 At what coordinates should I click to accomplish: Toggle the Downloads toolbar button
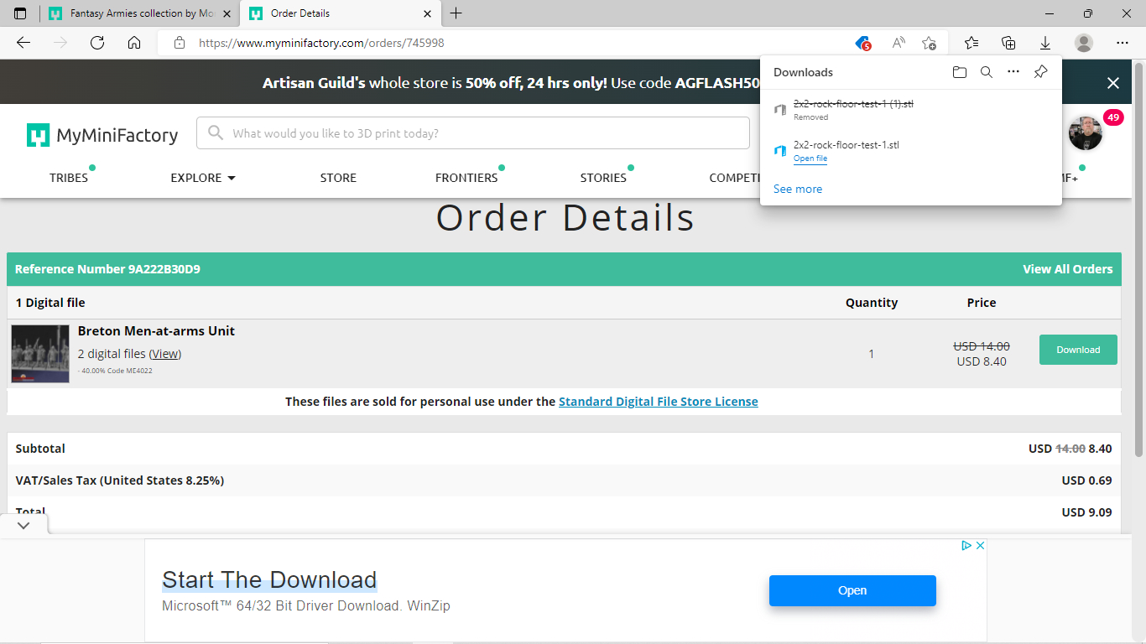[x=1045, y=43]
